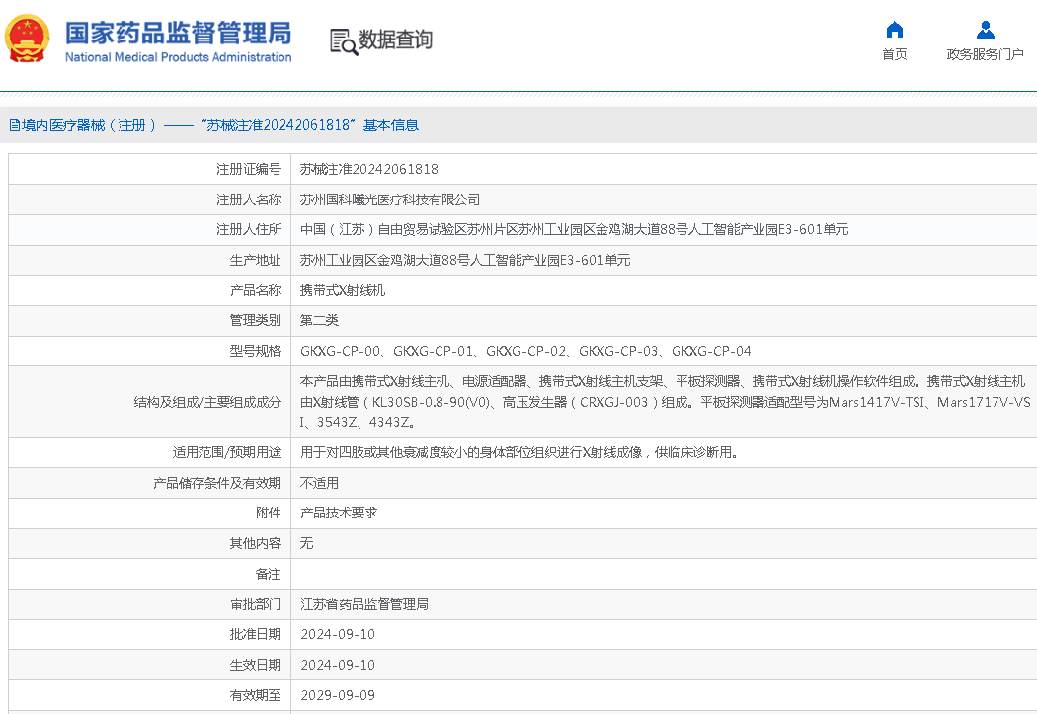This screenshot has height=714, width=1037.
Task: Click the 政务服务门户 link label
Action: click(x=985, y=54)
